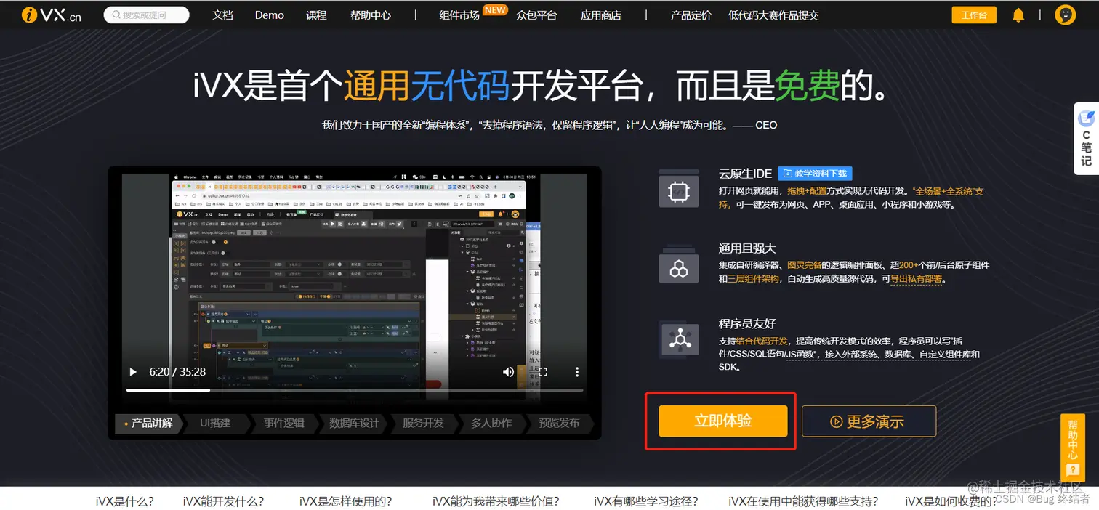This screenshot has height=510, width=1099.
Task: Select the 多人协作 video tab
Action: (491, 424)
